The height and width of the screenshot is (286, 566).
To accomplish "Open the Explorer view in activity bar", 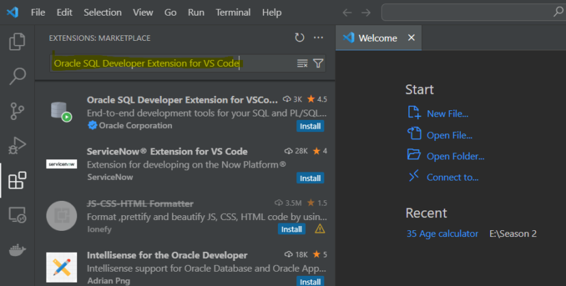I will point(17,42).
